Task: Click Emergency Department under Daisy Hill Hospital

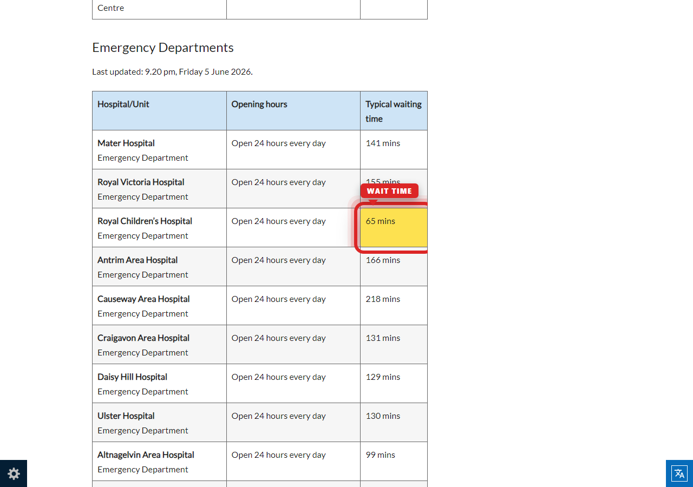Action: click(x=143, y=392)
